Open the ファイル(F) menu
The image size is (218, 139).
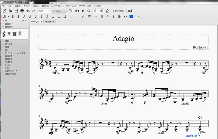click(x=7, y=6)
